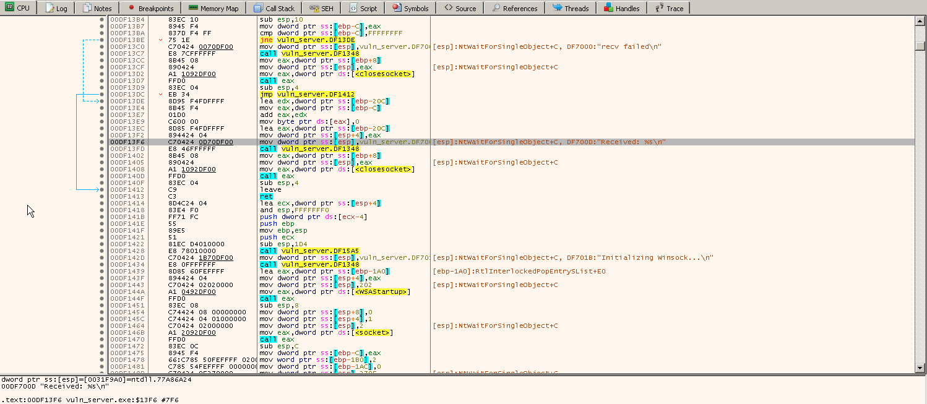The width and height of the screenshot is (927, 404).
Task: Click the disassembly scrollbar down arrow
Action: 919,368
